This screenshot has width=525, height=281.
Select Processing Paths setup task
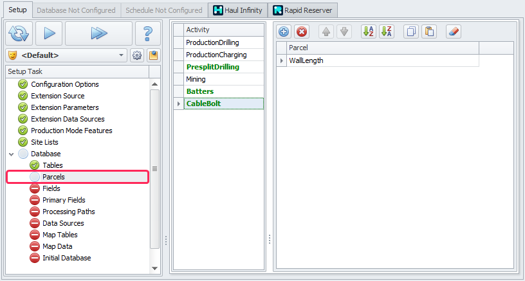point(69,212)
